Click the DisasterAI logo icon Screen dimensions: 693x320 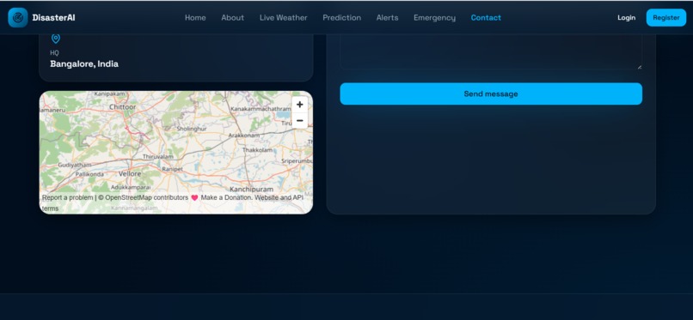(x=18, y=18)
